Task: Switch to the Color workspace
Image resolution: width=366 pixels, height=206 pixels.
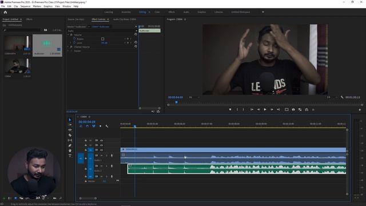Action: click(157, 12)
